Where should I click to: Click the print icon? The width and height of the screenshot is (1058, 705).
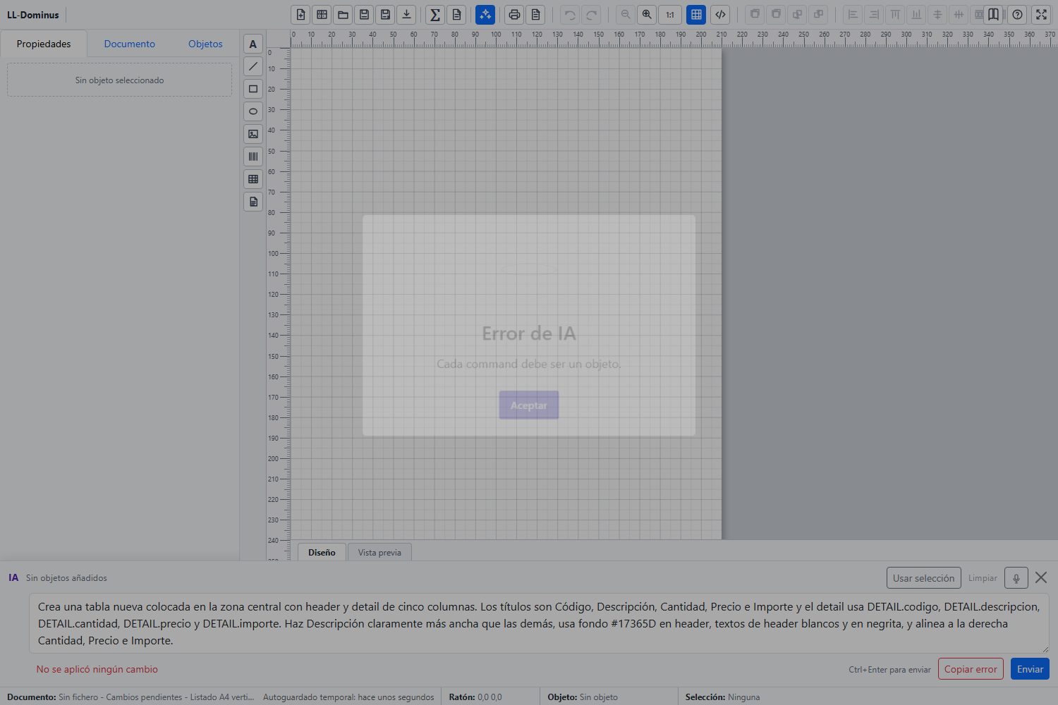(515, 15)
